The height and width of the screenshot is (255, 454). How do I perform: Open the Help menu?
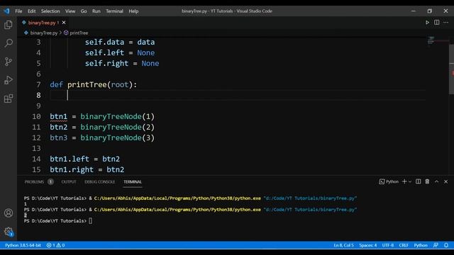coord(133,11)
